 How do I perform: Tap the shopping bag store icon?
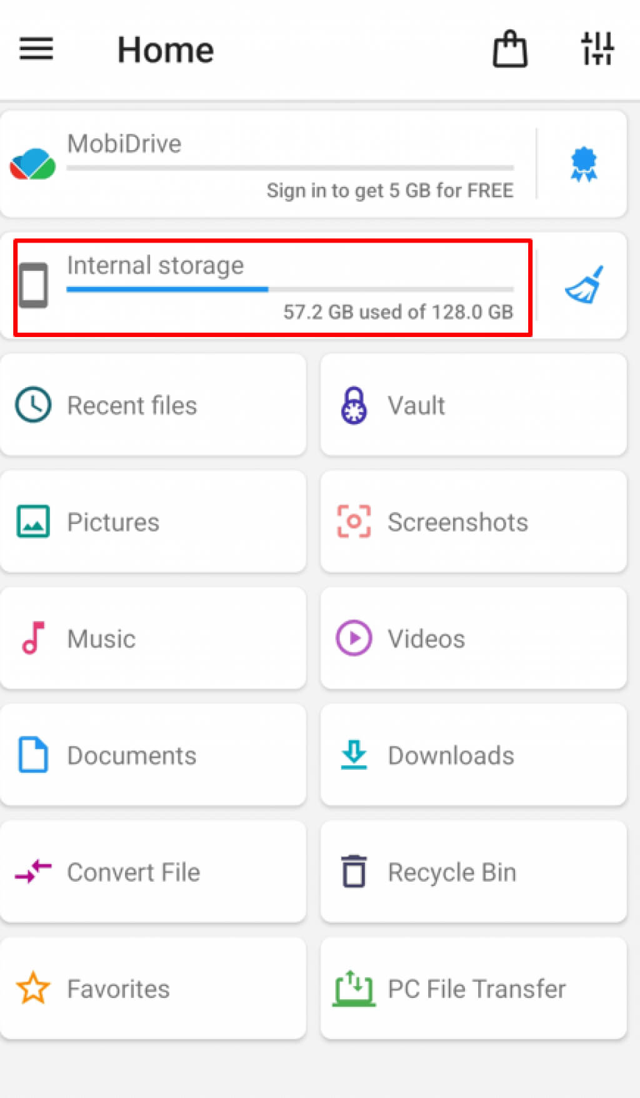[510, 49]
